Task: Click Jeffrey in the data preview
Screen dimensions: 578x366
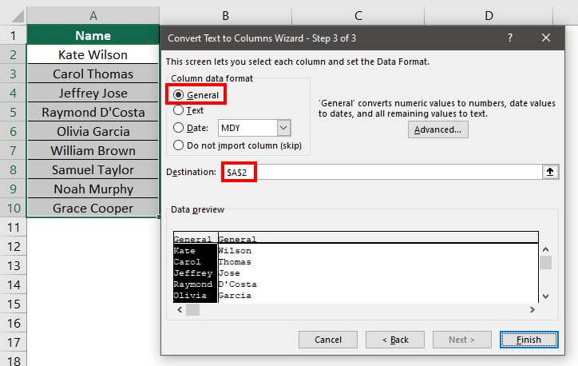Action: [x=193, y=273]
